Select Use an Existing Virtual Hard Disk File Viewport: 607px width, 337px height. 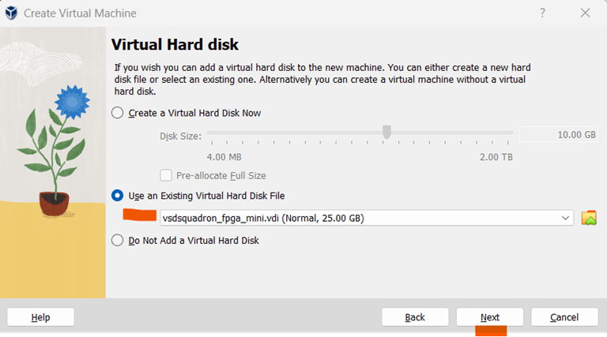(118, 195)
